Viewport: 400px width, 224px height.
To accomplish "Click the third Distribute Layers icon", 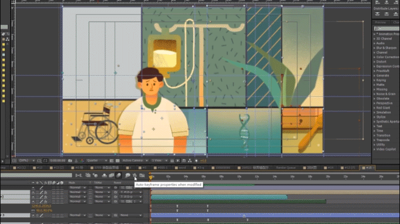I will tap(396, 14).
